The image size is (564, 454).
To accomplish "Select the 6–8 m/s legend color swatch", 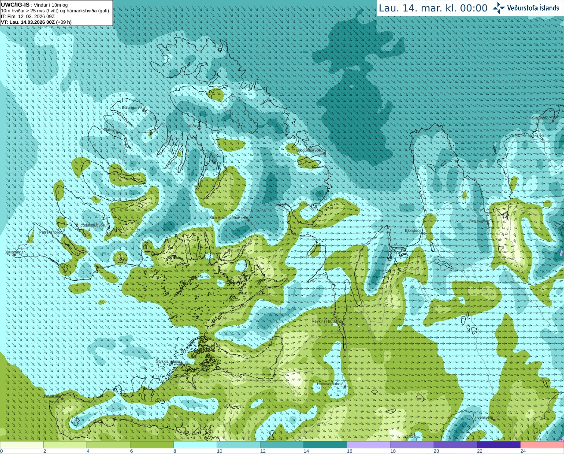I will (152, 445).
